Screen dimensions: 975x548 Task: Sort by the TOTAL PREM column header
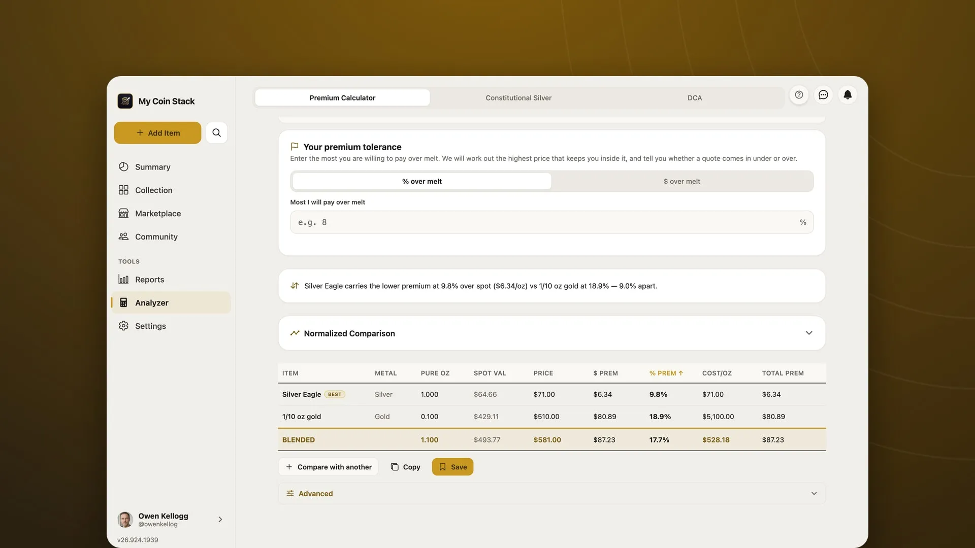(x=783, y=373)
